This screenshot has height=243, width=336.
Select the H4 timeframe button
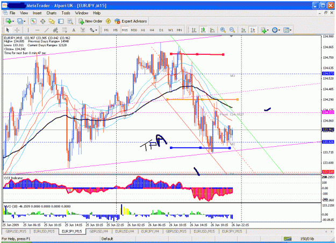coord(152,30)
